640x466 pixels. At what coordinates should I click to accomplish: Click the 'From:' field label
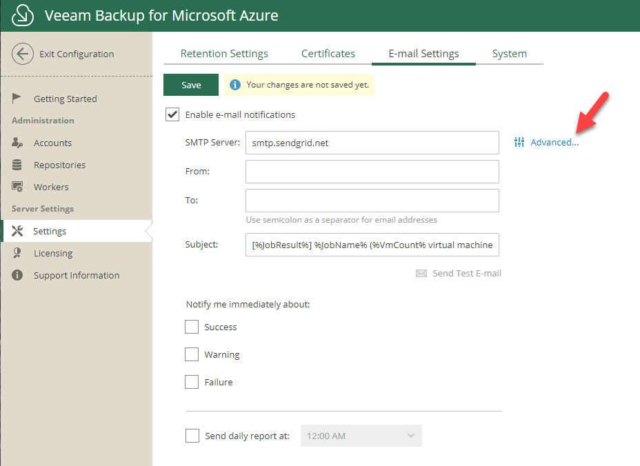click(197, 172)
